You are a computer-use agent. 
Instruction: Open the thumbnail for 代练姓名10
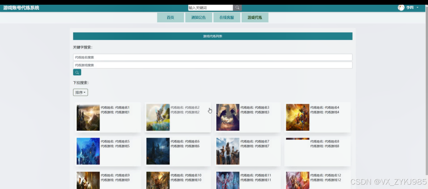click(158, 180)
